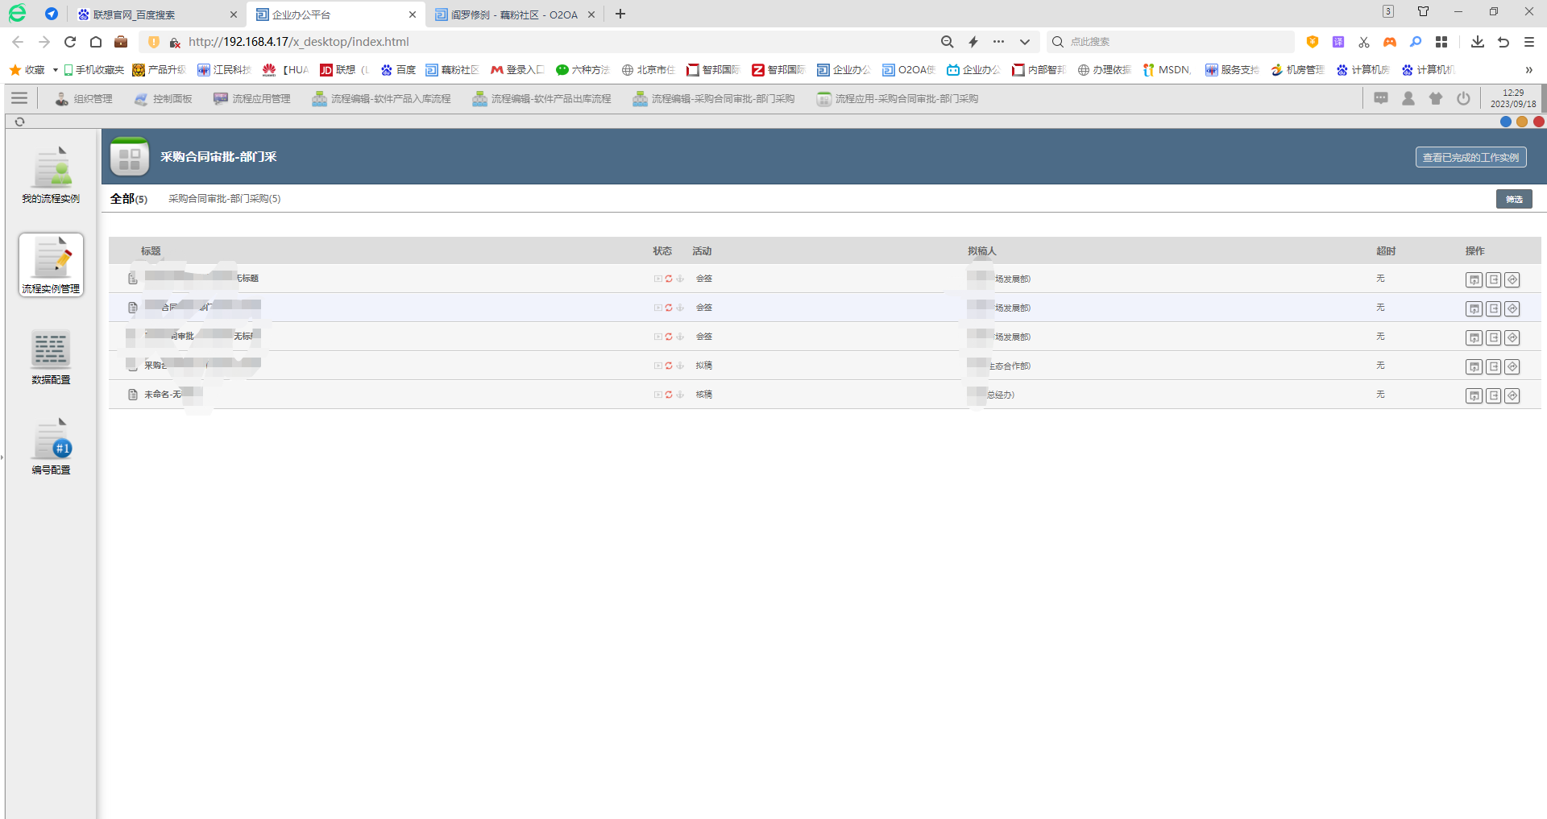Open the 百度 bookmark

pyautogui.click(x=398, y=70)
